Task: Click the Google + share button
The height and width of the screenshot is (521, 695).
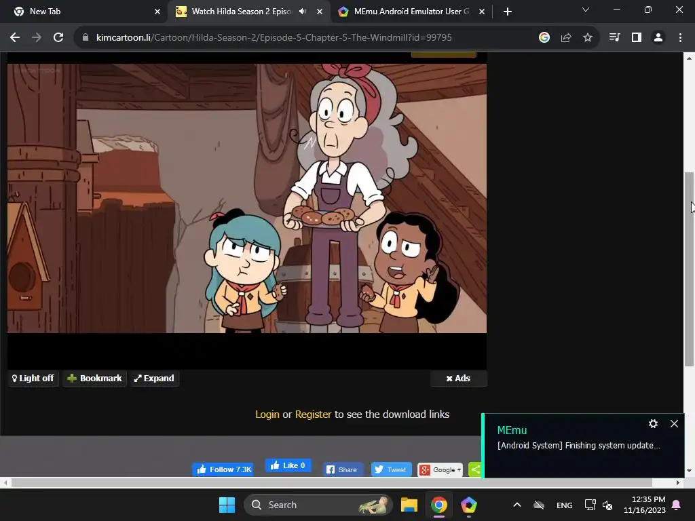Action: click(440, 469)
